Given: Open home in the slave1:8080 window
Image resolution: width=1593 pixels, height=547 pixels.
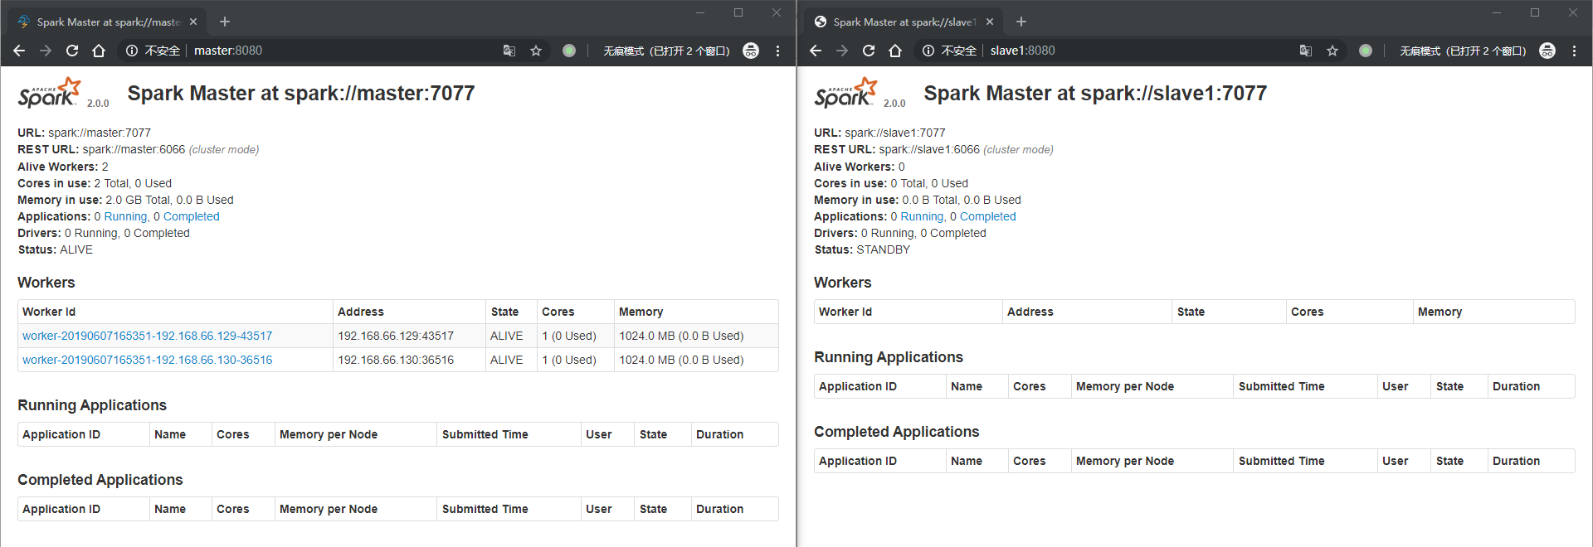Looking at the screenshot, I should coord(895,51).
